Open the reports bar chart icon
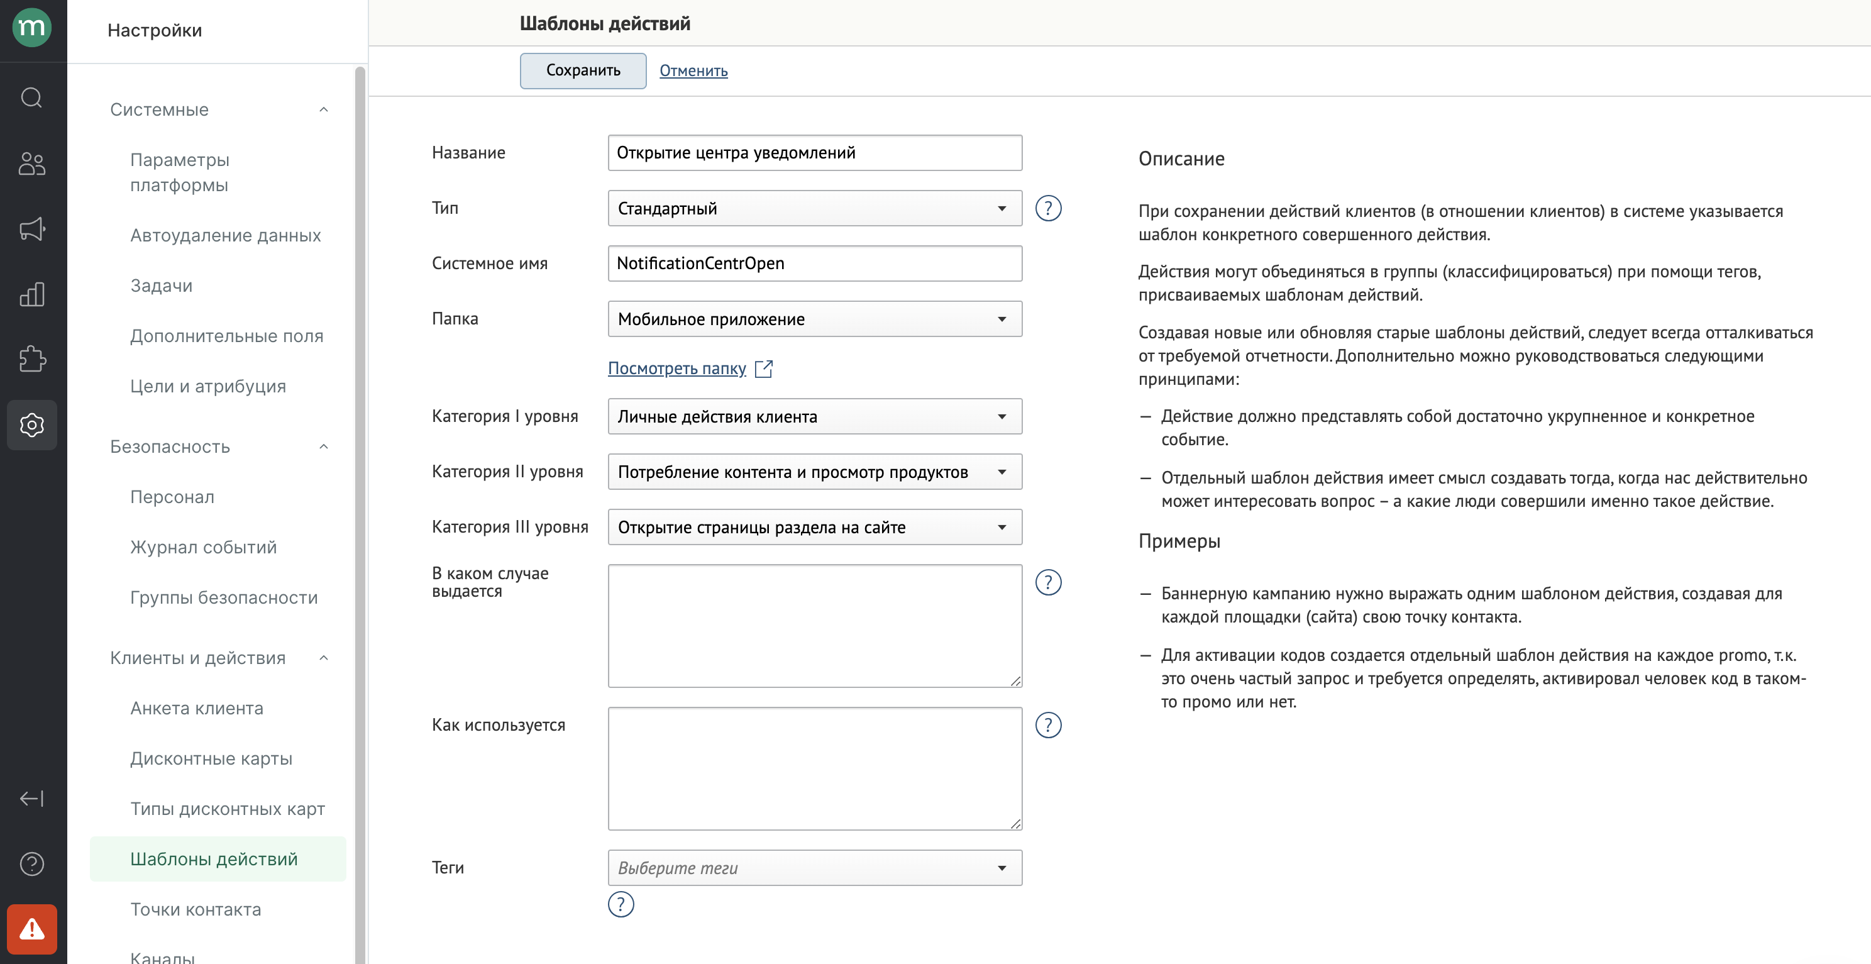The image size is (1871, 964). coord(32,294)
